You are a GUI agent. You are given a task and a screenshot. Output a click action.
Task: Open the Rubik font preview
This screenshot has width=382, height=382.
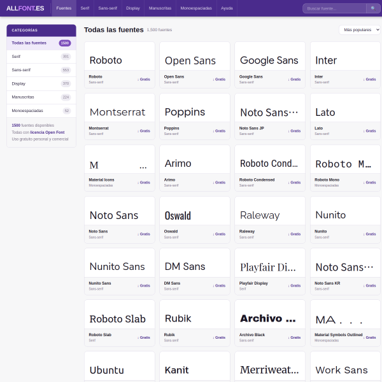pyautogui.click(x=195, y=315)
